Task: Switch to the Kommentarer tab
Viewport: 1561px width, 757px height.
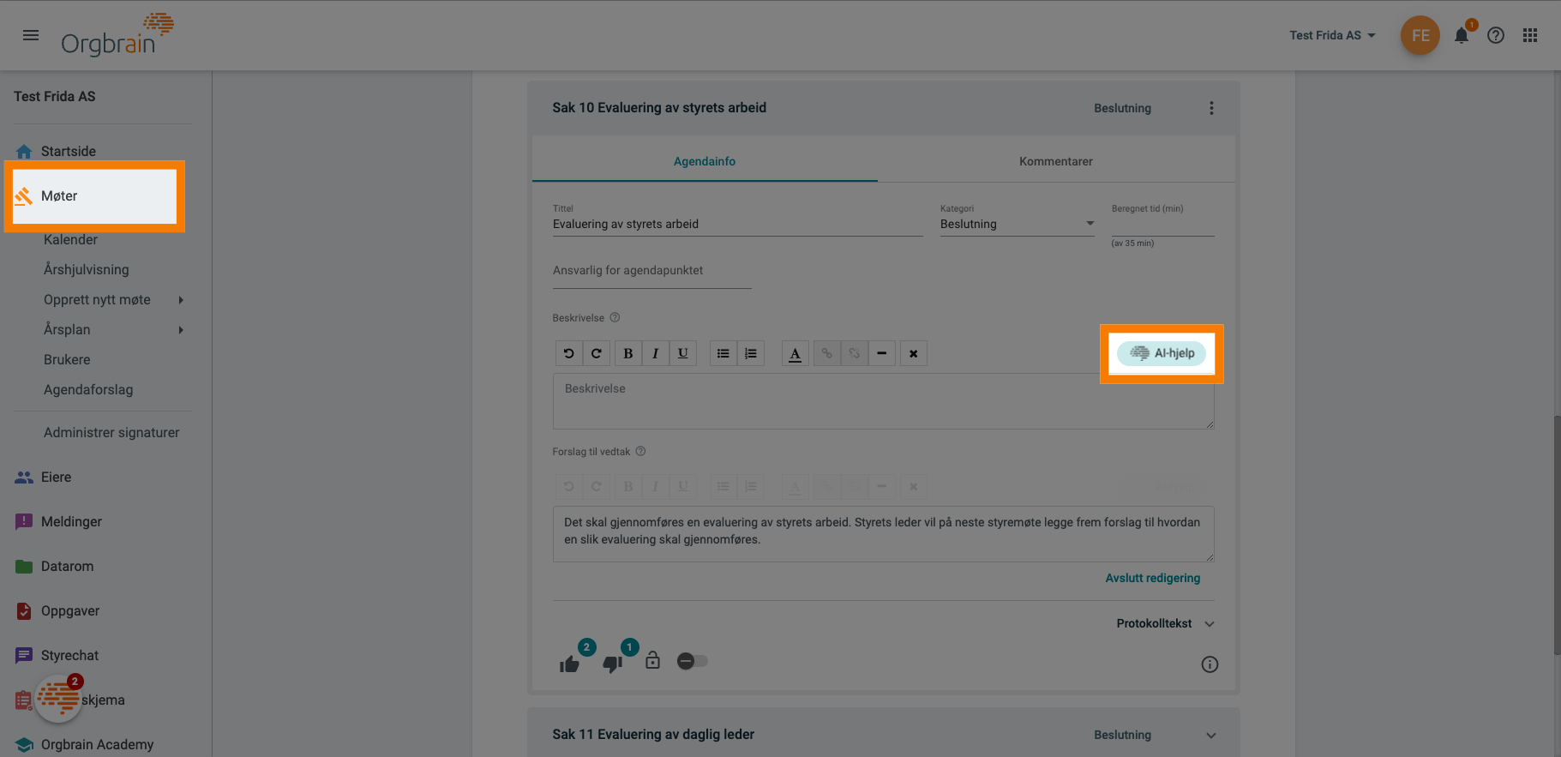Action: click(1056, 161)
